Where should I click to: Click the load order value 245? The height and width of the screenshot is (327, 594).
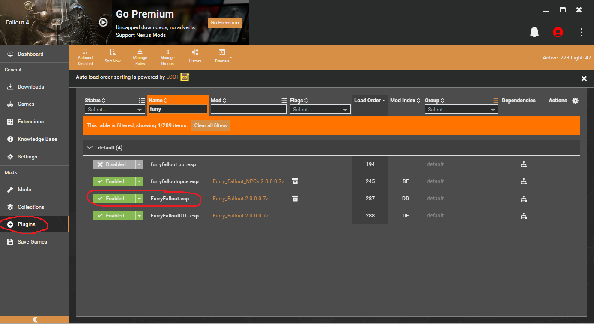click(370, 181)
